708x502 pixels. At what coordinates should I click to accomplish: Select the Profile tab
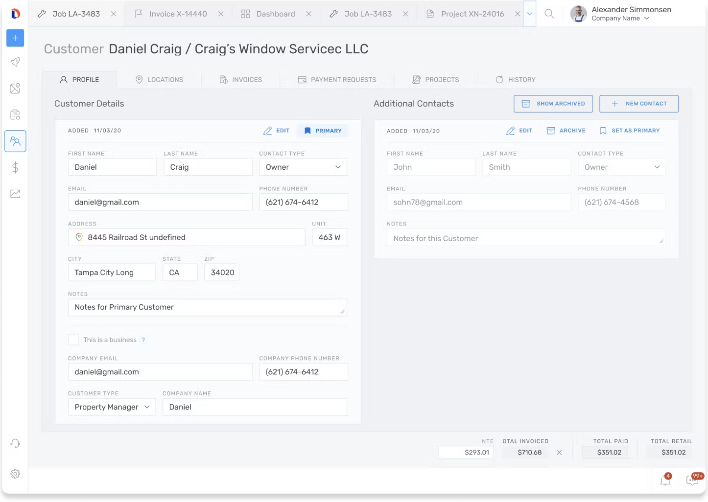pyautogui.click(x=79, y=80)
